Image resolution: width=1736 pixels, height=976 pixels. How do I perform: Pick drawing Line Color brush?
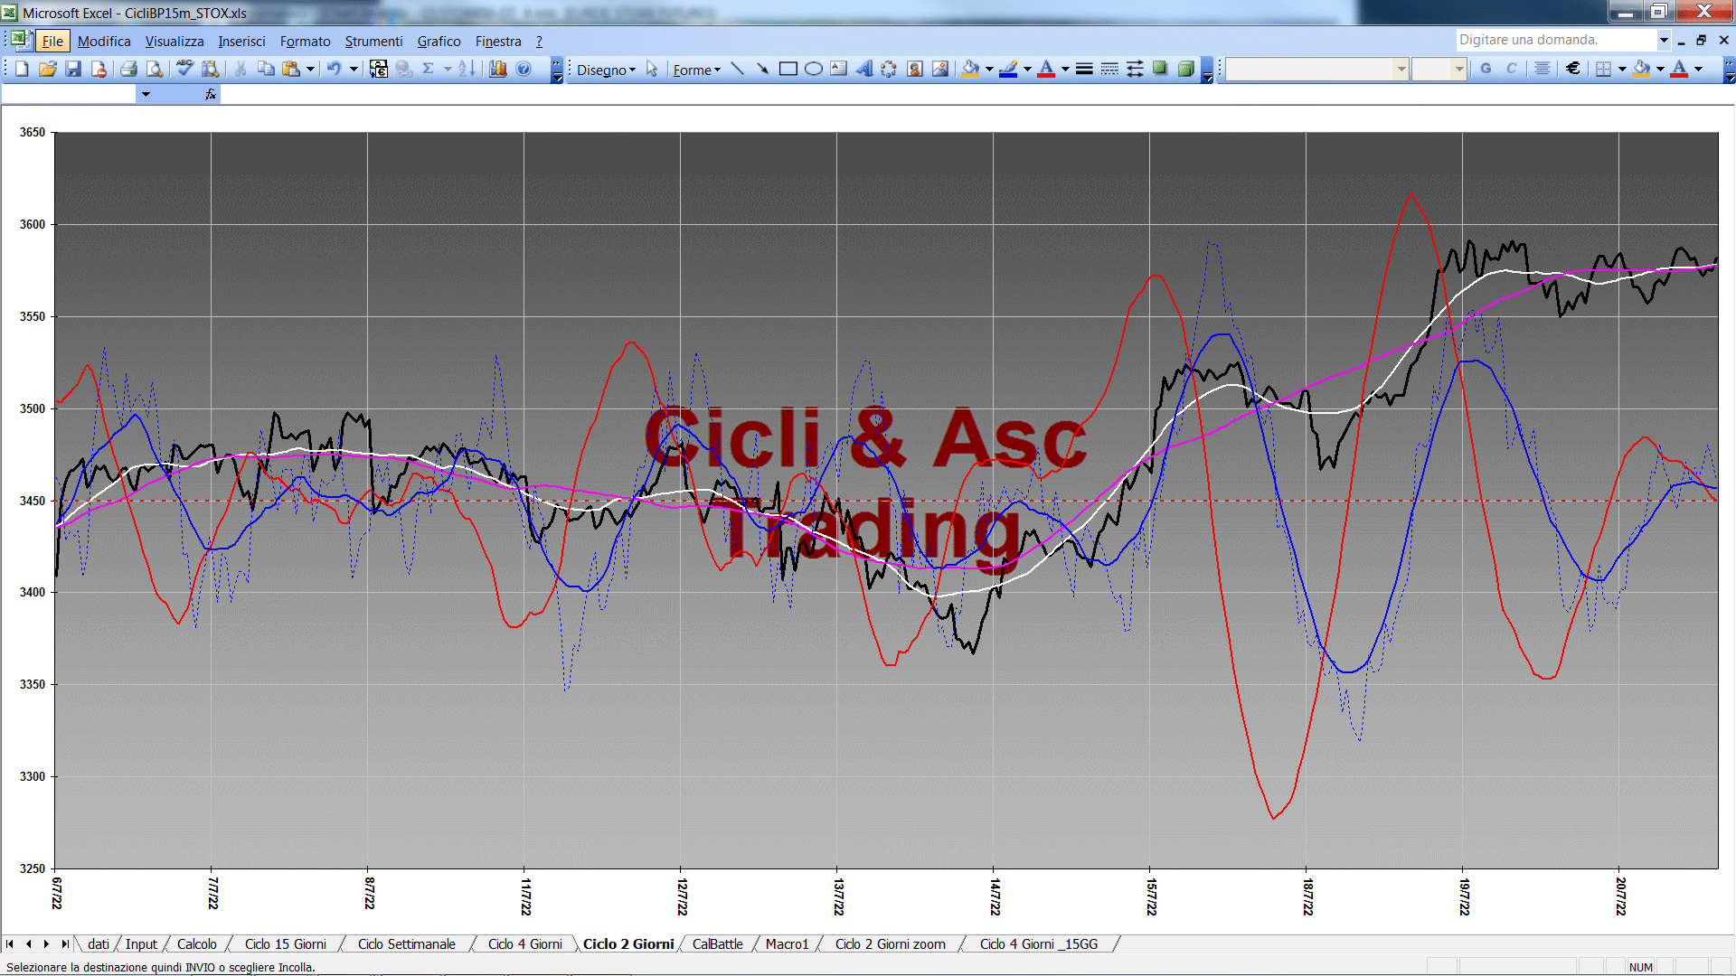click(x=1009, y=69)
